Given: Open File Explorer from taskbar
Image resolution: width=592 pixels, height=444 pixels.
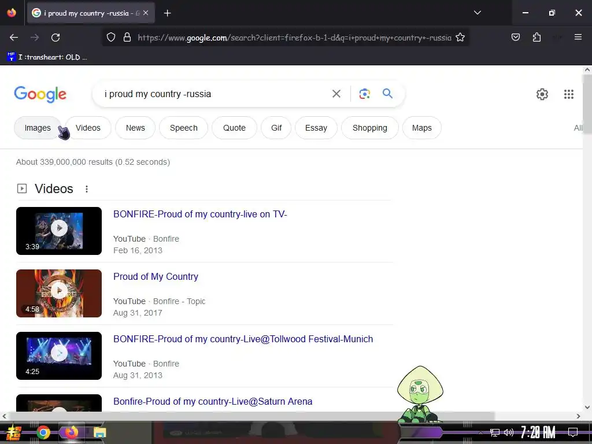Looking at the screenshot, I should pos(99,432).
